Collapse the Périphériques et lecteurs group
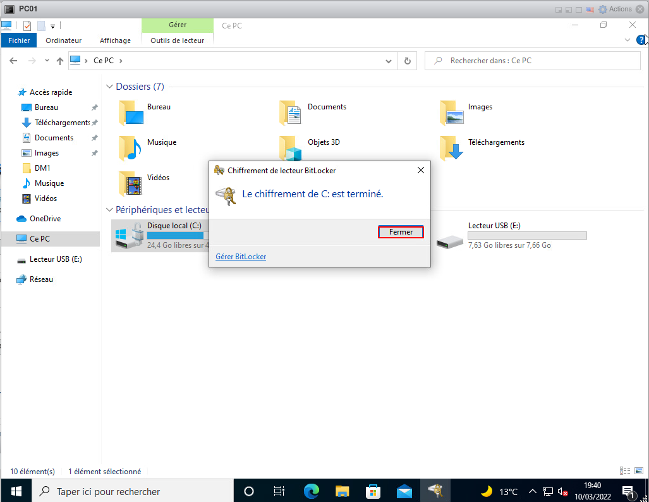Viewport: 649px width, 502px height. click(x=110, y=210)
